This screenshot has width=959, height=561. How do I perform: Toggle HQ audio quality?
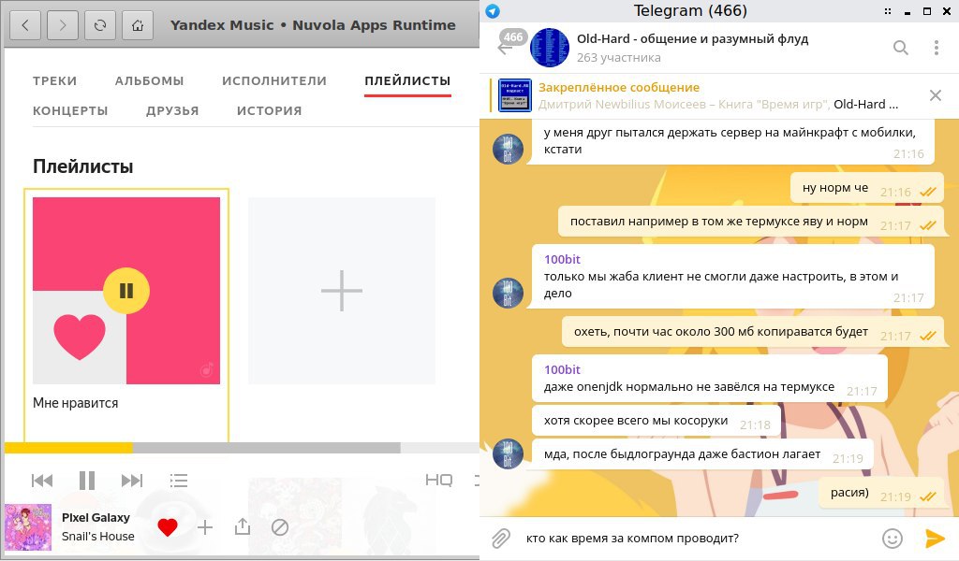(x=439, y=480)
